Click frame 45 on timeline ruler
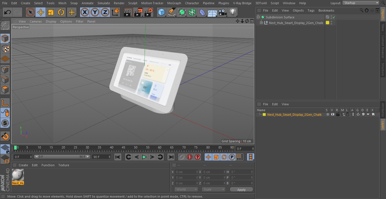Image resolution: width=386 pixels, height=199 pixels. [x=123, y=147]
